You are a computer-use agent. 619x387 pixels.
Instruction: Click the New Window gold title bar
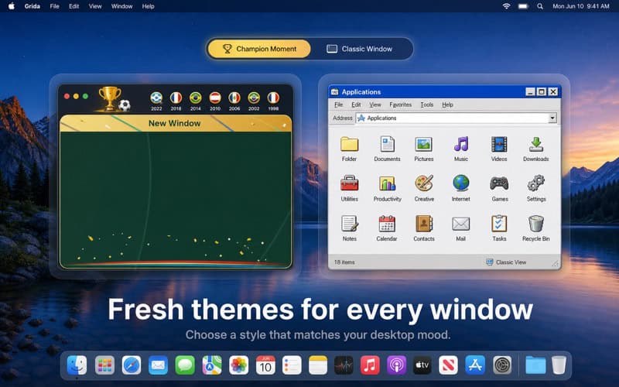[x=176, y=123]
